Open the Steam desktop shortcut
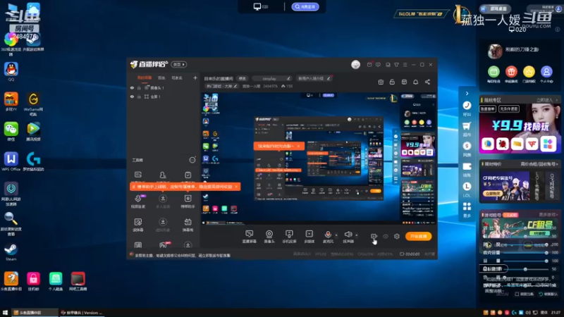This screenshot has width=564, height=317. [11, 251]
